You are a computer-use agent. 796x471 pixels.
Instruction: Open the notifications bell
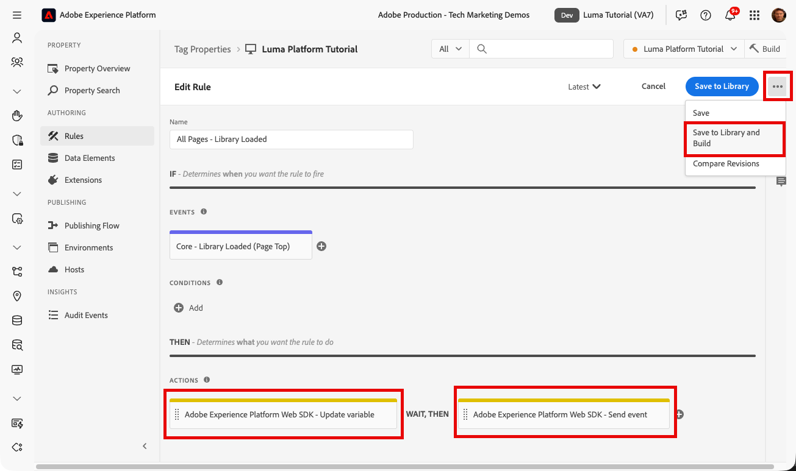(x=730, y=15)
